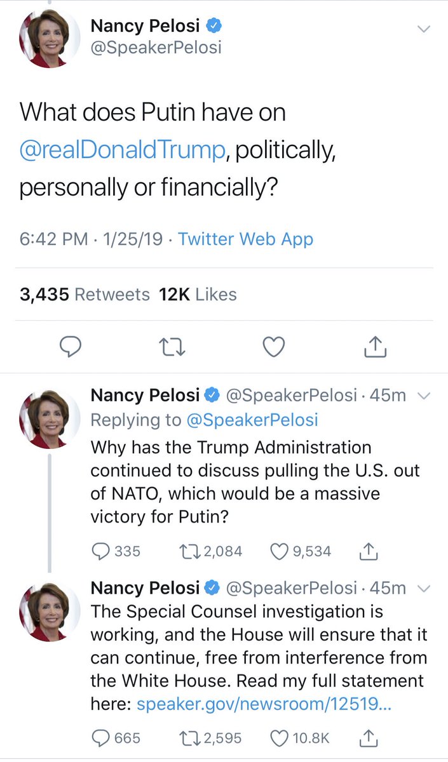Open the @realDonaldTrump mention link

123,150
